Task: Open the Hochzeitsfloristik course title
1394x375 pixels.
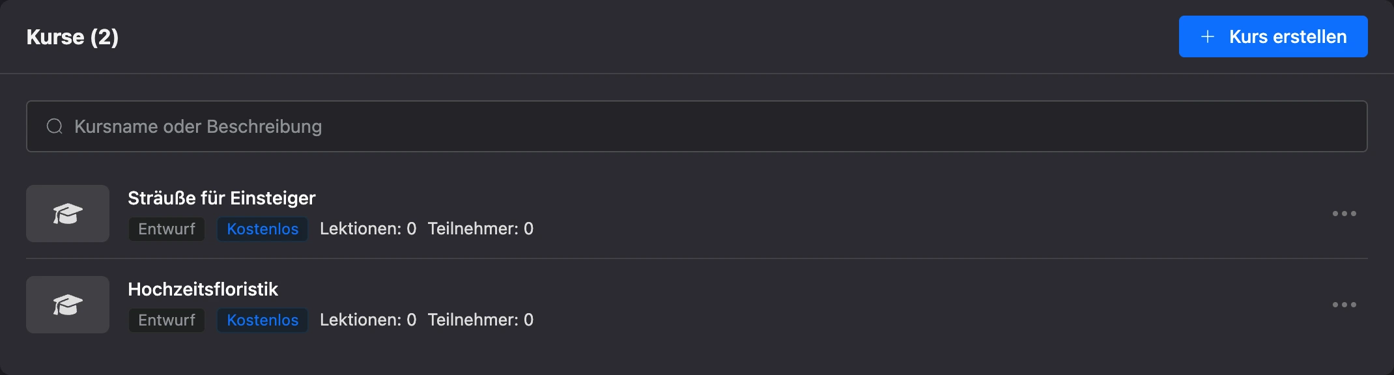Action: (x=203, y=289)
